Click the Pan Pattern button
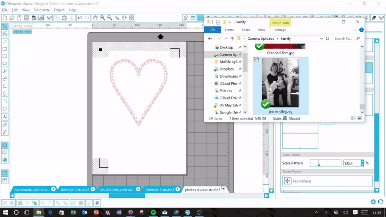Screen dimensions: 386x217 pyautogui.click(x=327, y=181)
